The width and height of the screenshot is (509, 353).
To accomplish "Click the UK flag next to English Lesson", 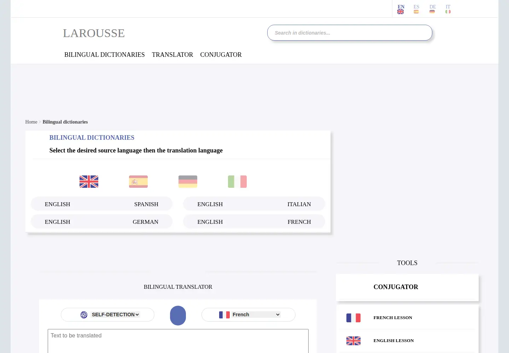I will 353,341.
